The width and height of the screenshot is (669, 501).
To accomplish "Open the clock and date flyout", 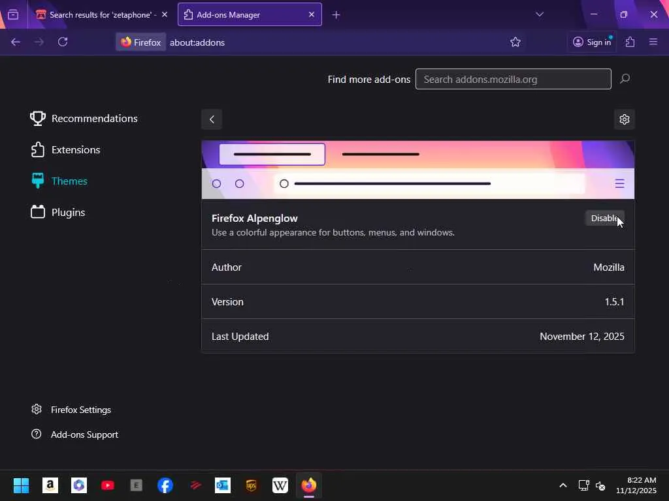I will pos(636,485).
